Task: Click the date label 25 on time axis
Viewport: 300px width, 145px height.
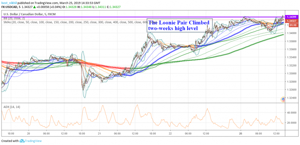Action: pyautogui.click(x=241, y=133)
